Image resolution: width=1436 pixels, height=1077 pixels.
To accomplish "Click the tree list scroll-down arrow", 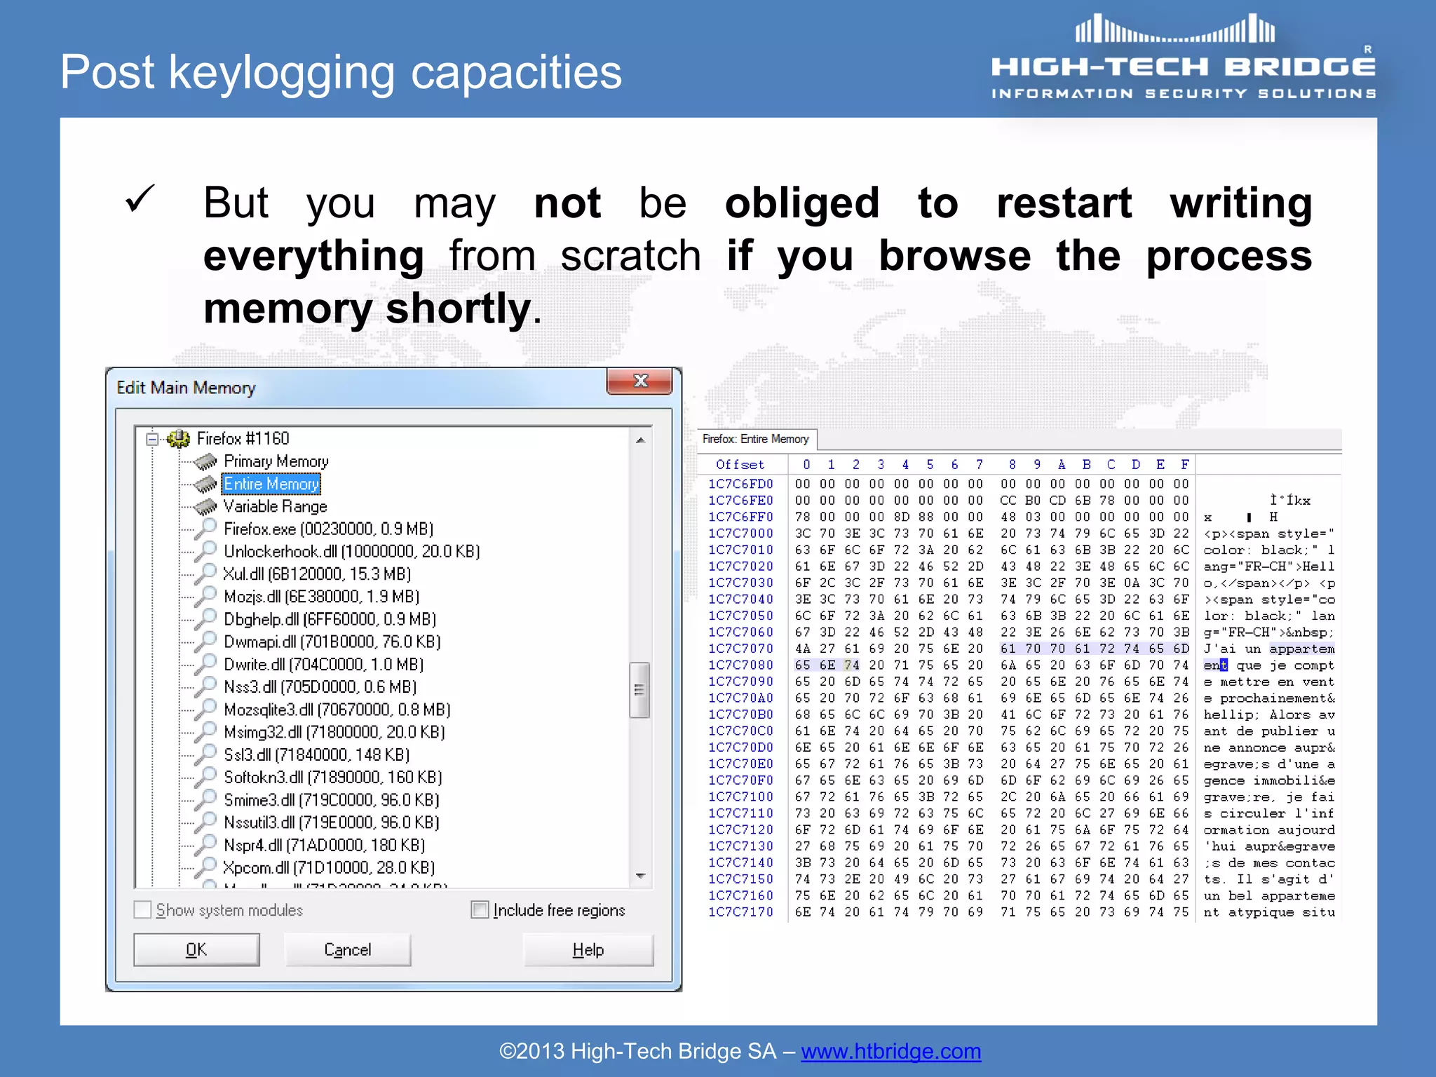I will (x=640, y=876).
